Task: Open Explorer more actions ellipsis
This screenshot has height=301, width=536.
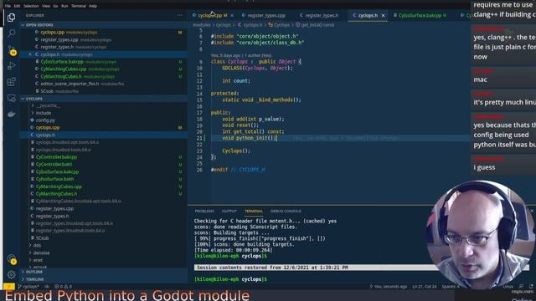Action: [x=180, y=15]
